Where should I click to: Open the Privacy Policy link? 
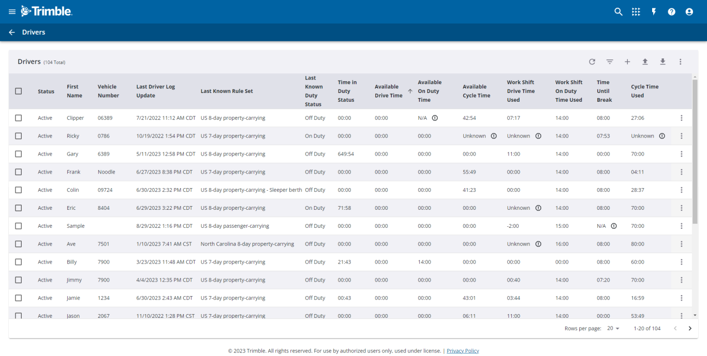[x=462, y=350]
